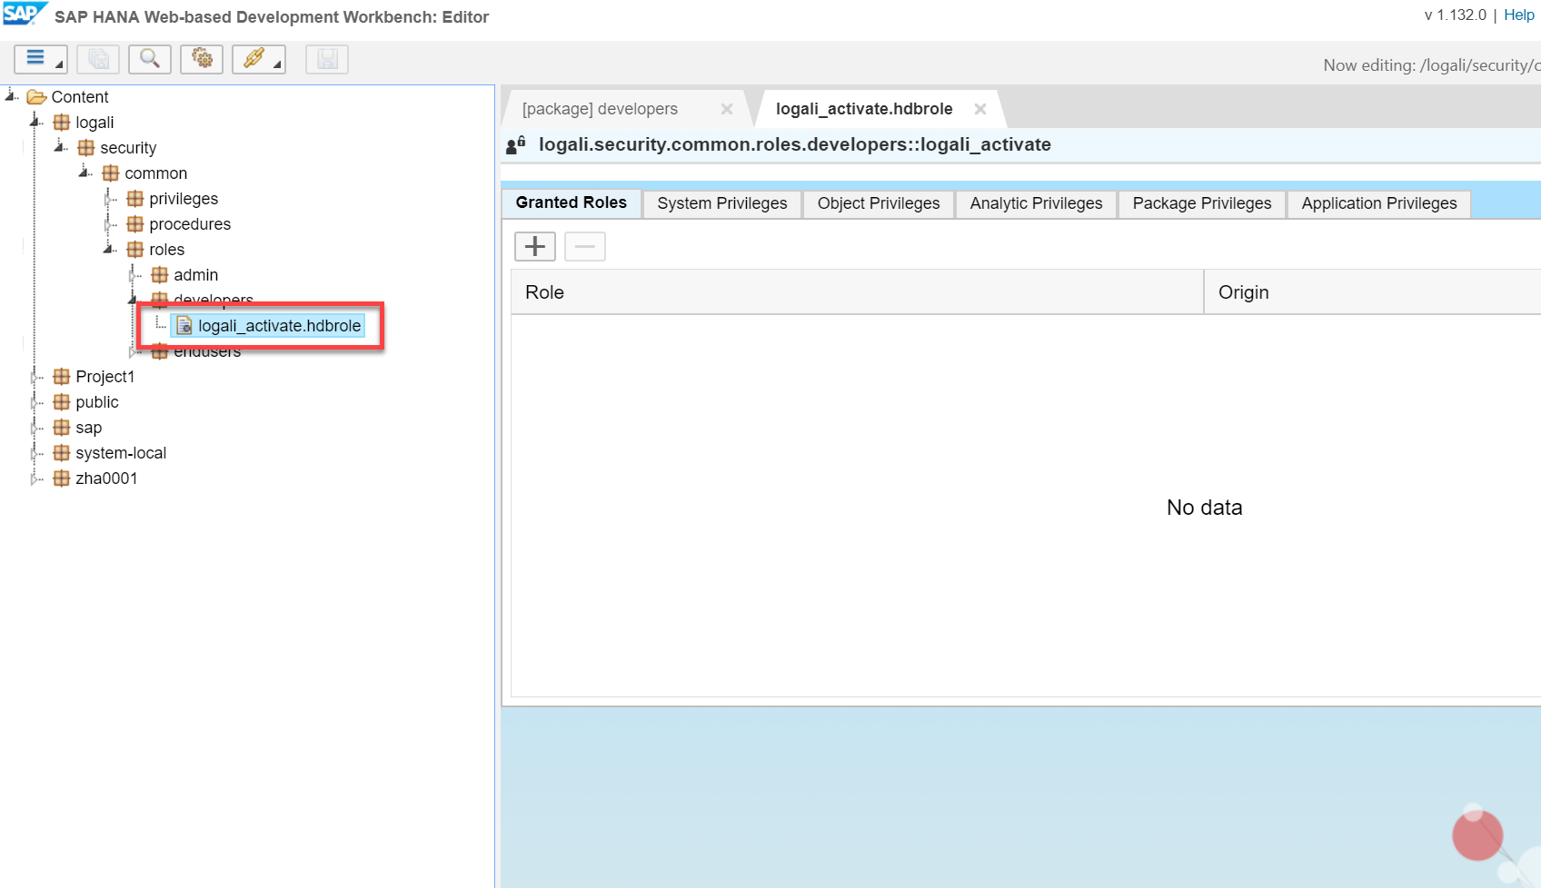The image size is (1541, 888).
Task: Click the Origin column header
Action: coord(1373,292)
